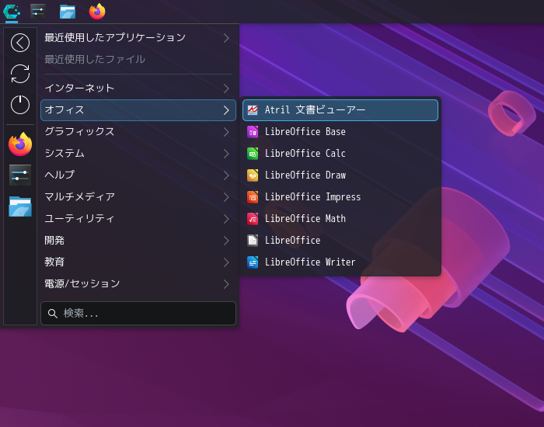Screen dimensions: 544x427
Task: Expand the システム submenu arrow
Action: 226,154
